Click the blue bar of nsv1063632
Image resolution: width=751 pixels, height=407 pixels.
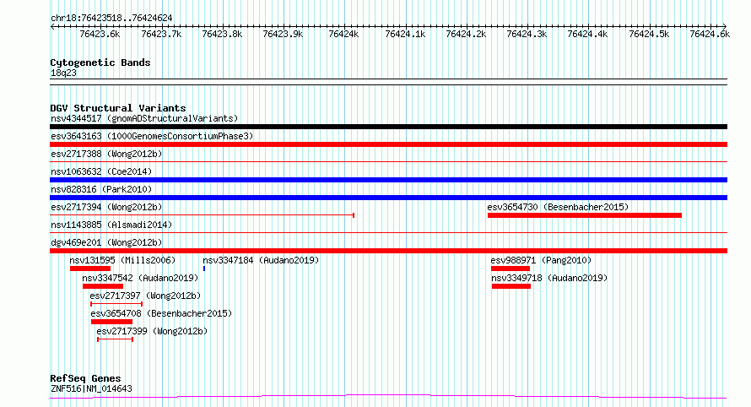tap(388, 180)
